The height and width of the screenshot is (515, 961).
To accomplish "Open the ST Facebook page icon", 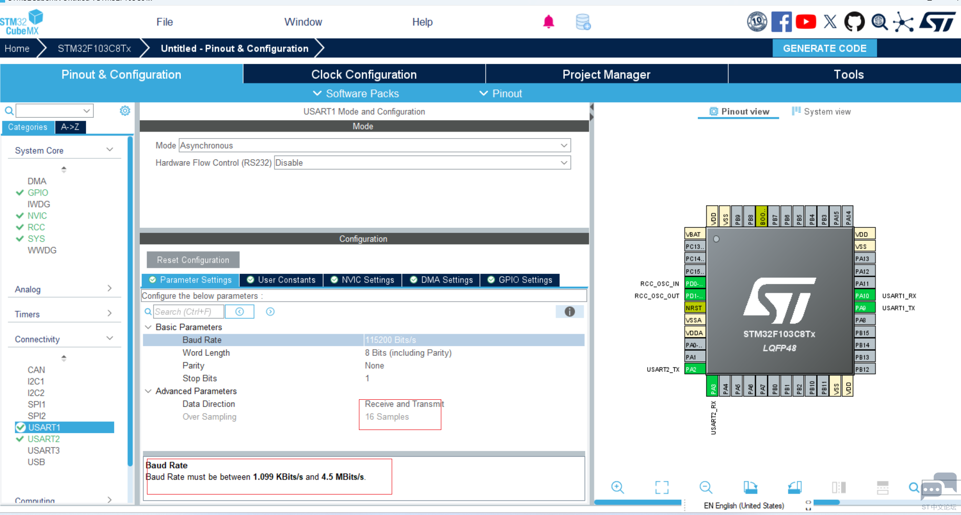I will click(x=781, y=22).
